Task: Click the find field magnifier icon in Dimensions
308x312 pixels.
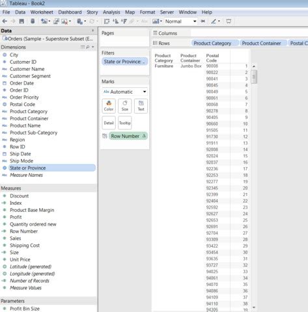Action: [88, 47]
